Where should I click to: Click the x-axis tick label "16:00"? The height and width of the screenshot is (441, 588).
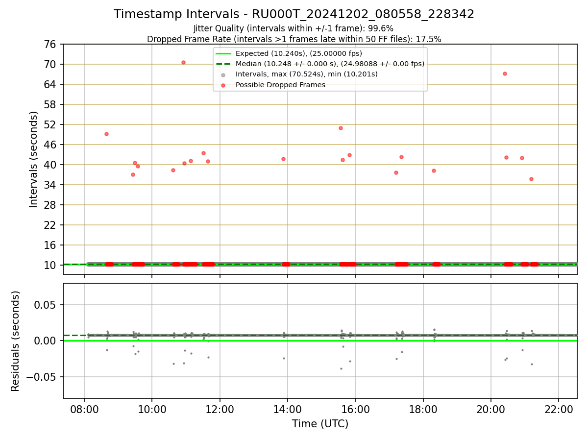355,409
